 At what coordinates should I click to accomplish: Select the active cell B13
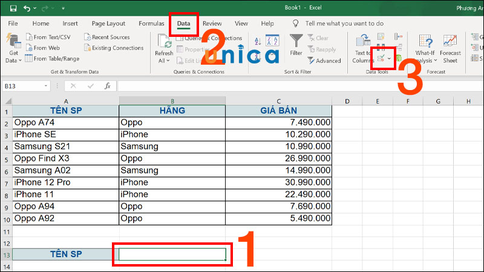click(x=172, y=254)
